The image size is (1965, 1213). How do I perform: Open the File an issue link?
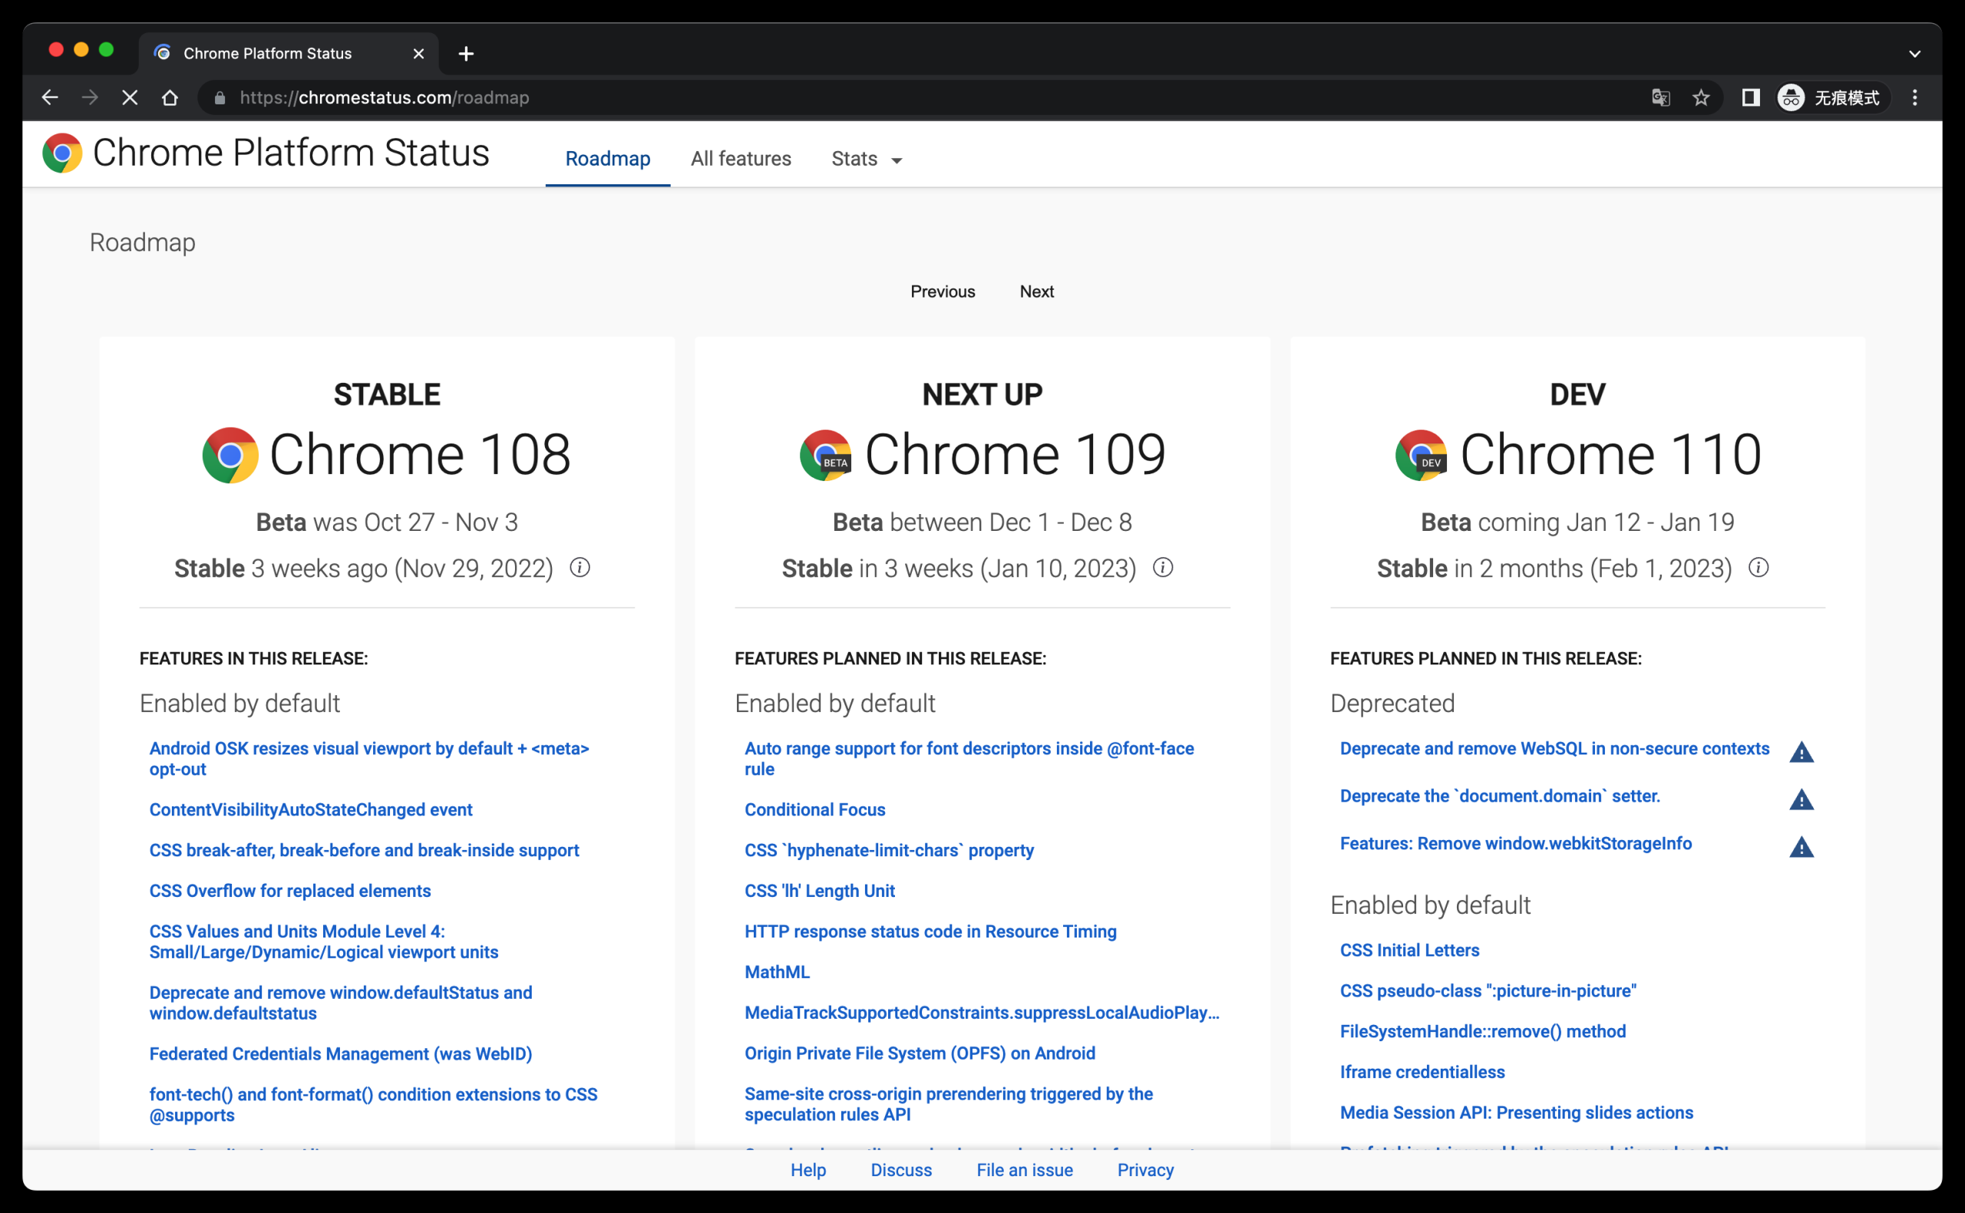tap(1024, 1170)
